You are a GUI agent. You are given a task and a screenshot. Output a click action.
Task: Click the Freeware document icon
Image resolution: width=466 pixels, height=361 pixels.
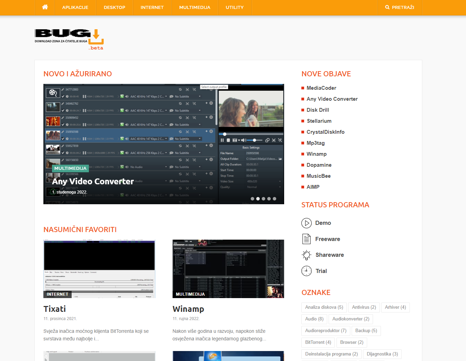(307, 239)
